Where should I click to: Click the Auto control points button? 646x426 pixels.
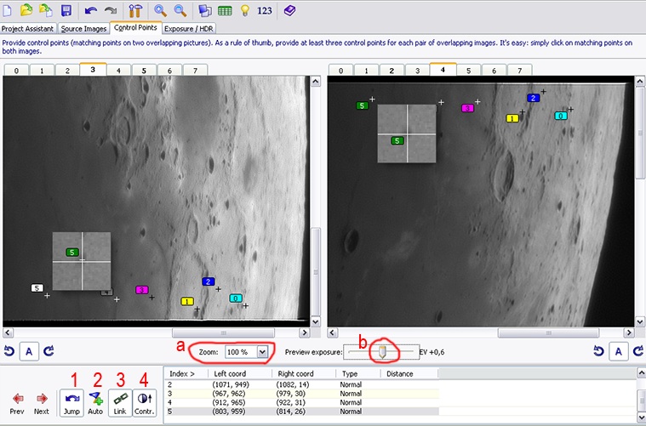pyautogui.click(x=95, y=401)
